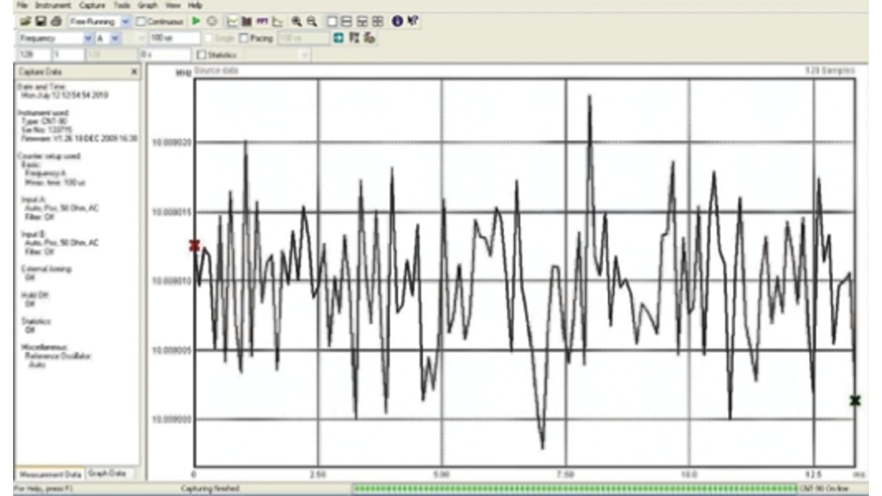The image size is (882, 496).
Task: Enable the Pacing checkbox
Action: coord(244,39)
